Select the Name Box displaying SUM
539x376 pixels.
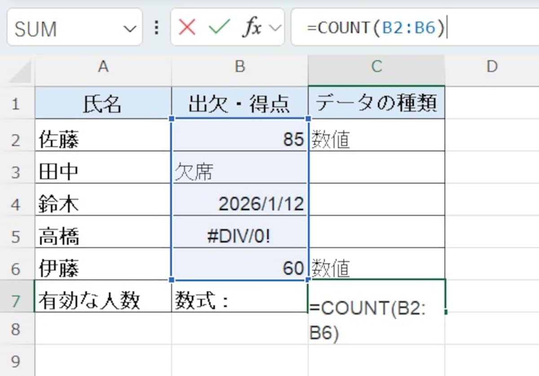[67, 28]
